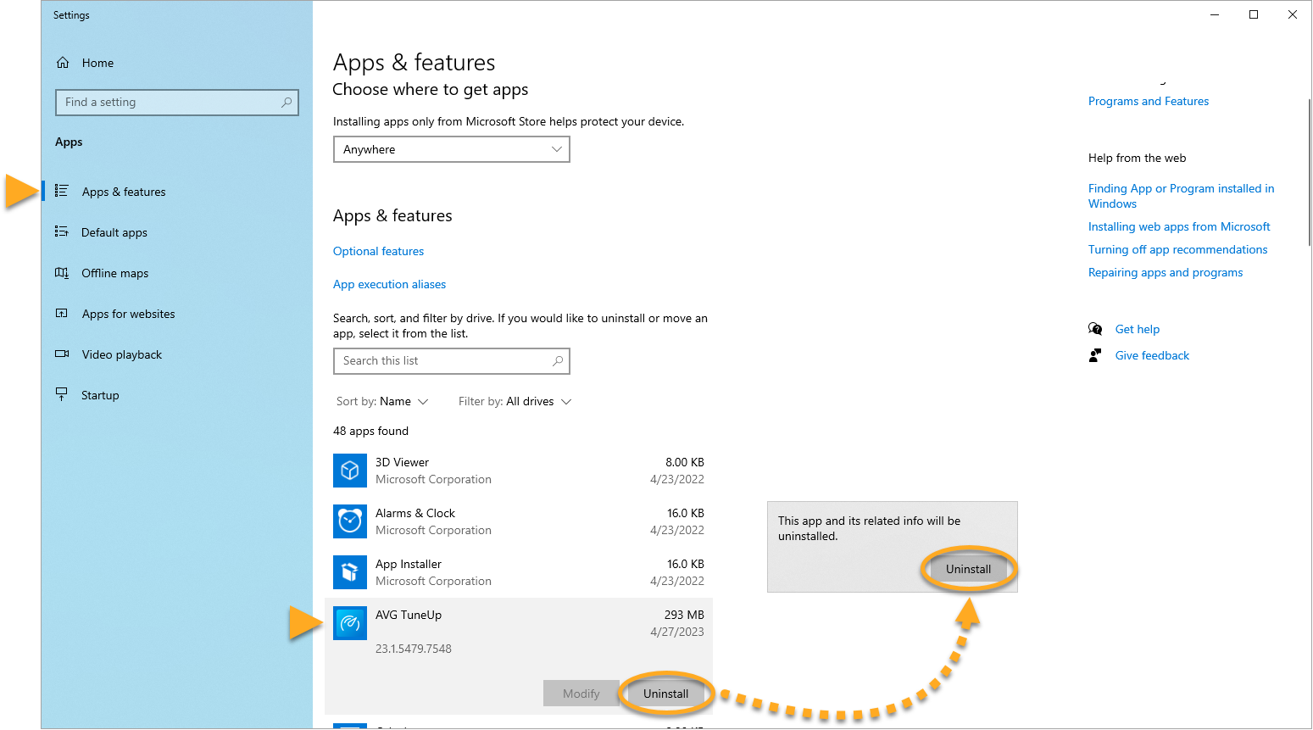Confirm Uninstall in the popup dialog
This screenshot has height=730, width=1313.
(968, 569)
